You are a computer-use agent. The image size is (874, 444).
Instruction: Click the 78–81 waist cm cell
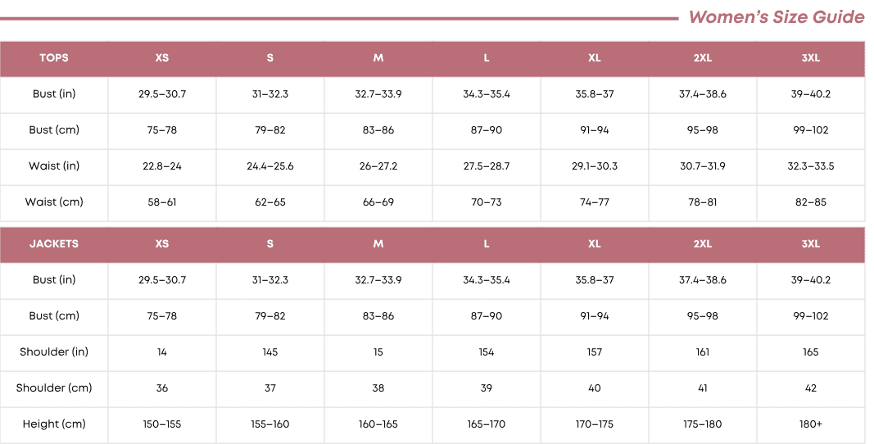pyautogui.click(x=703, y=202)
